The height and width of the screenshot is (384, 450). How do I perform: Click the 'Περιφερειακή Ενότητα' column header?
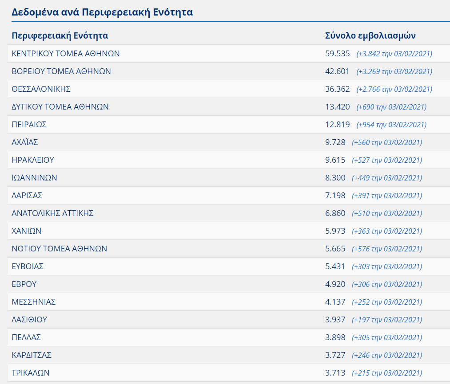[60, 36]
